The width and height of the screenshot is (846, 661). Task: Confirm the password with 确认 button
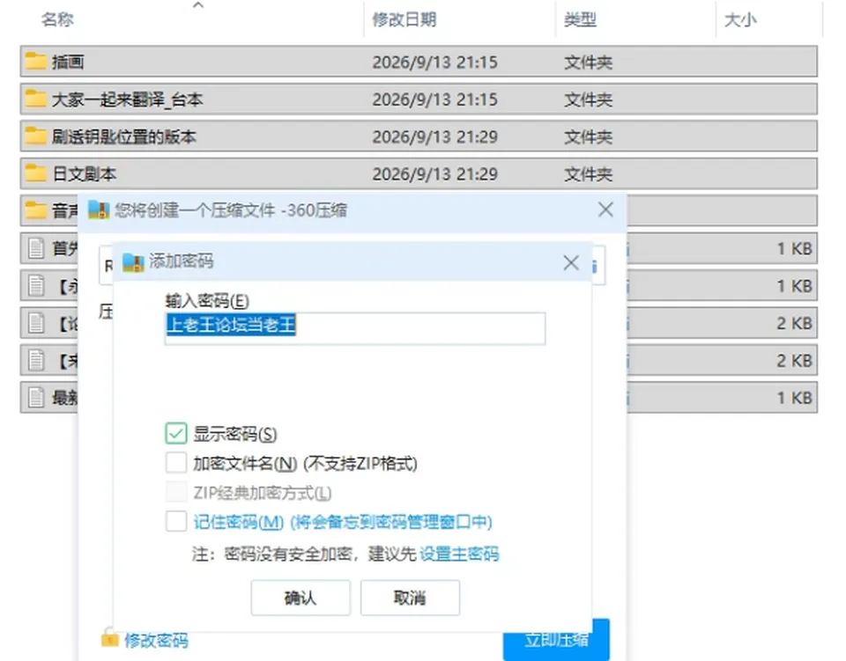pyautogui.click(x=301, y=598)
